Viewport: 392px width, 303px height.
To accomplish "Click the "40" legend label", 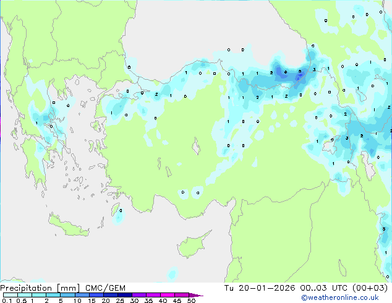I will (x=163, y=301).
